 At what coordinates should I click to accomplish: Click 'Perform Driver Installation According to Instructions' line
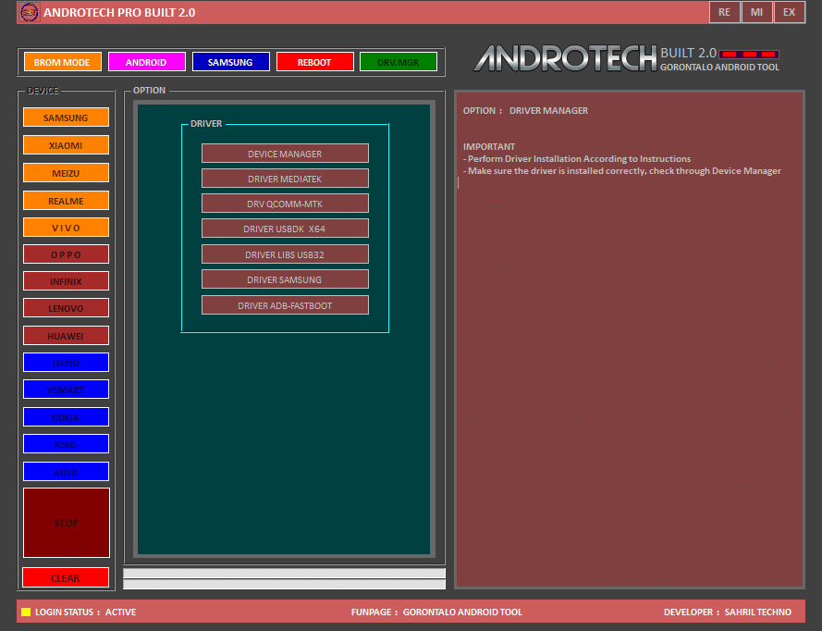click(577, 159)
